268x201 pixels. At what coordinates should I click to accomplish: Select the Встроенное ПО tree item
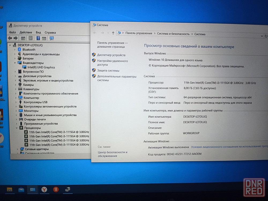click(x=33, y=72)
